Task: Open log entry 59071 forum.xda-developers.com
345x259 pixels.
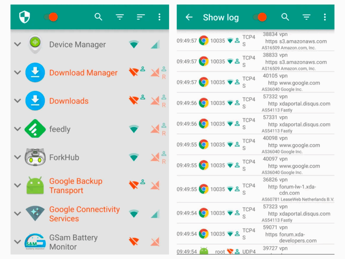Action: pos(255,234)
